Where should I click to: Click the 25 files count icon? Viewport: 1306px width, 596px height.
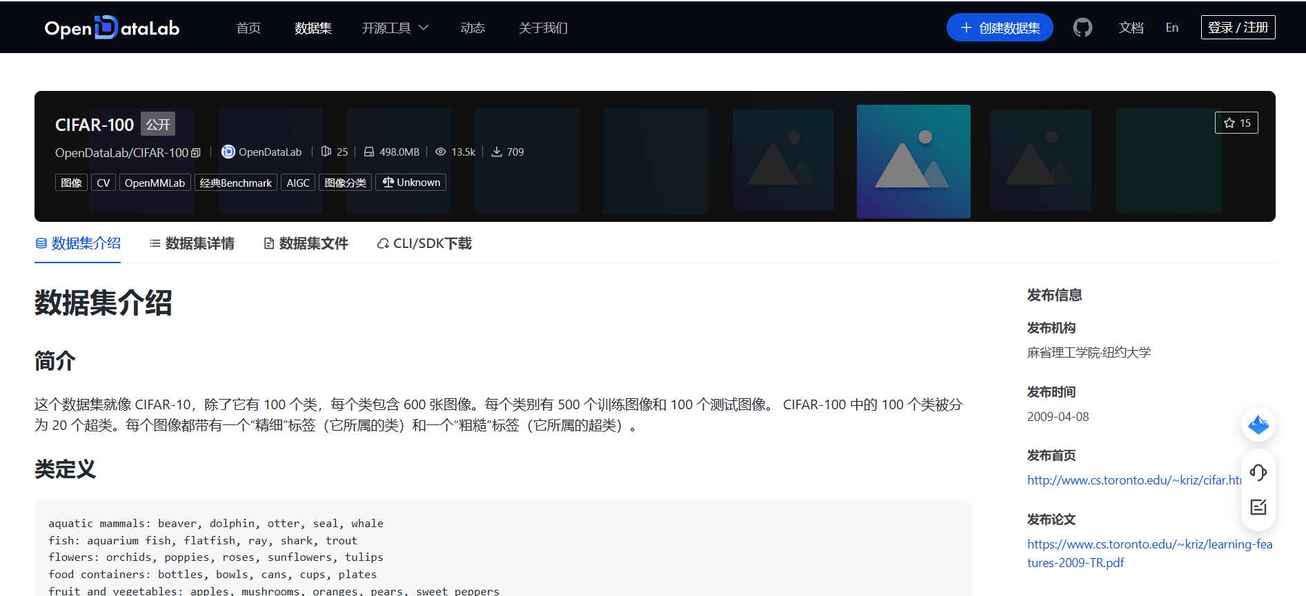[326, 152]
